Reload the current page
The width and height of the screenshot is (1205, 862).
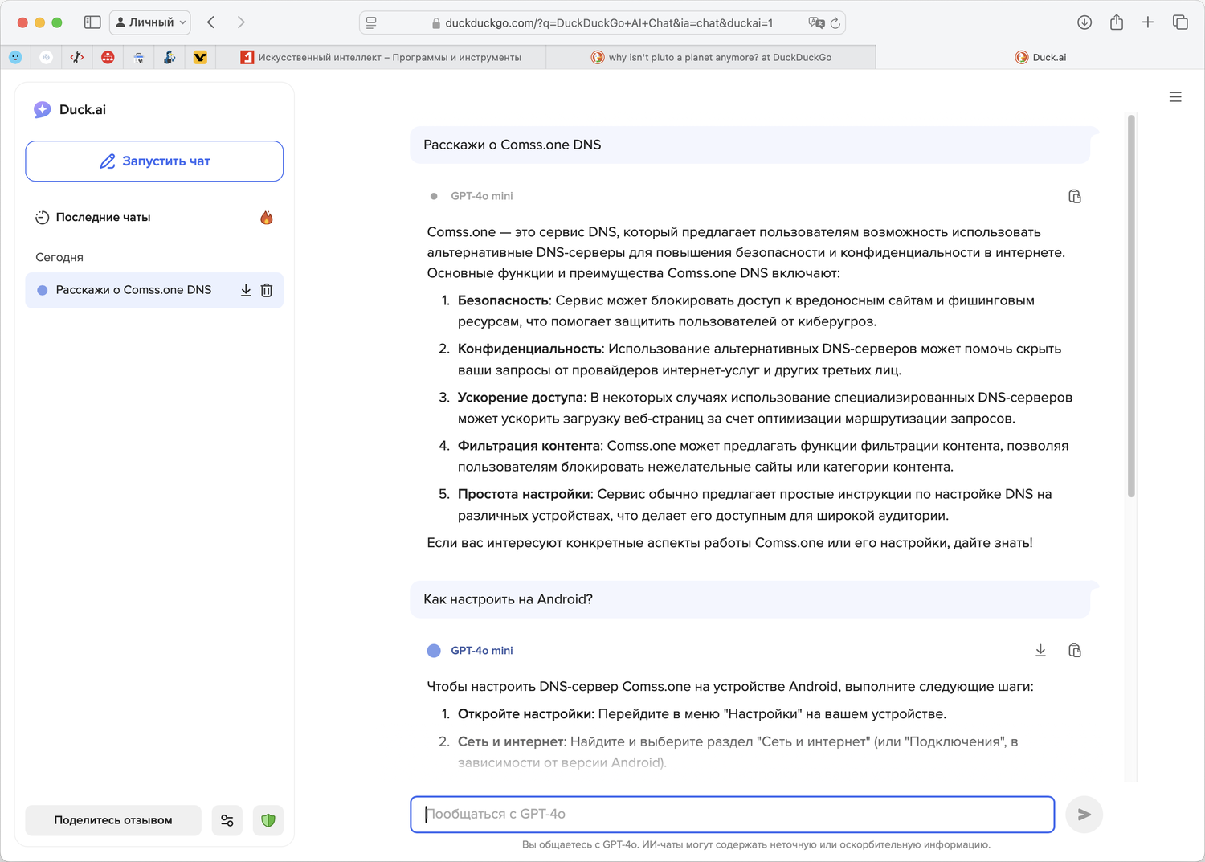[835, 23]
